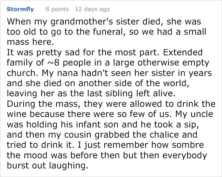Click the word wine in the comment
The height and width of the screenshot is (177, 222).
(x=16, y=114)
